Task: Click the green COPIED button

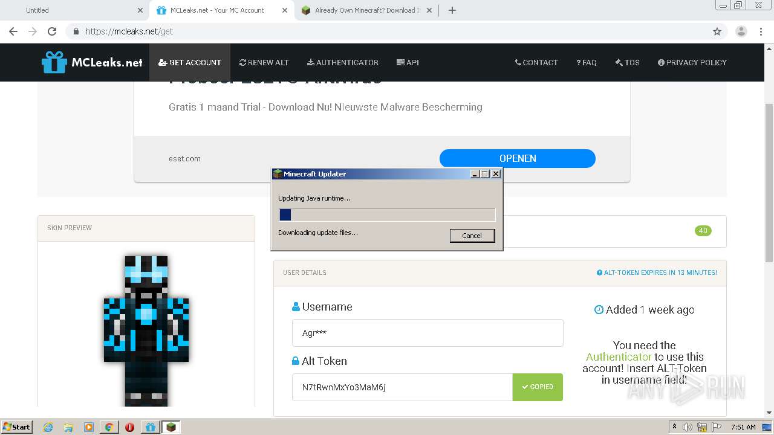Action: pos(538,387)
